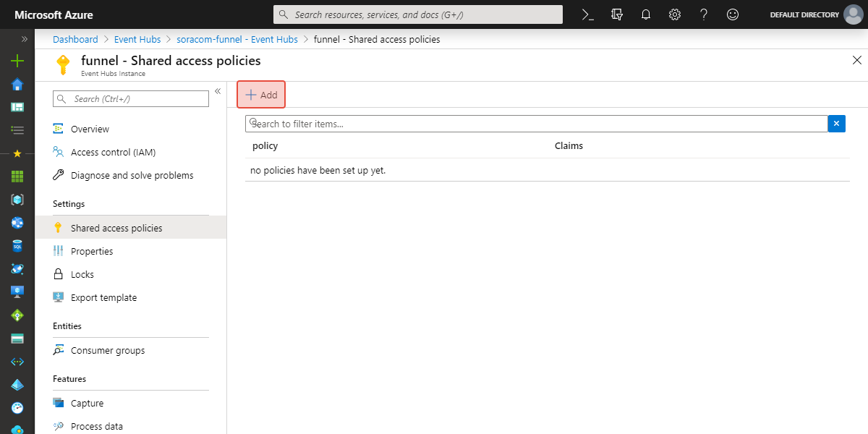
Task: Open SQL databases from the sidebar icon
Action: click(16, 245)
